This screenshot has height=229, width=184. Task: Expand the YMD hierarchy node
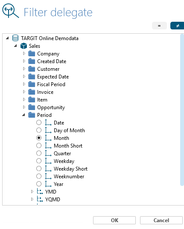pyautogui.click(x=32, y=191)
